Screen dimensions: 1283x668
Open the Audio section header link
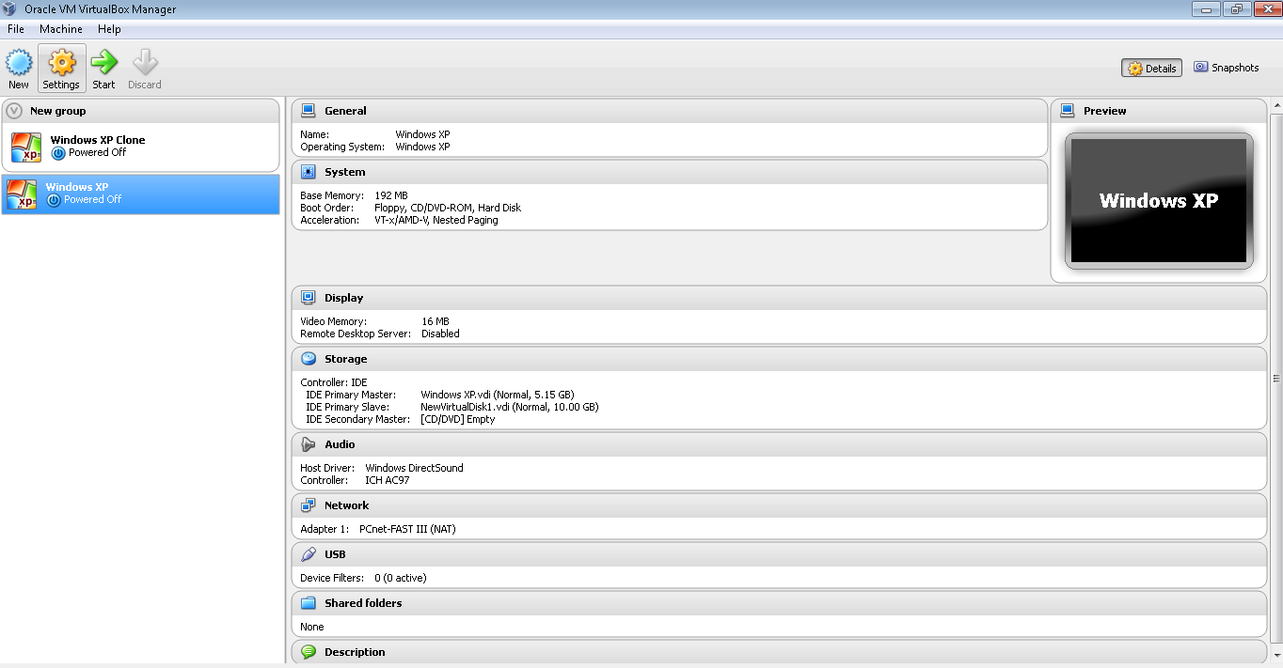point(340,444)
